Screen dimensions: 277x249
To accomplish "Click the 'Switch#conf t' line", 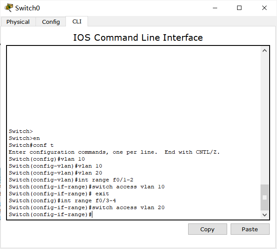I will (31, 145).
